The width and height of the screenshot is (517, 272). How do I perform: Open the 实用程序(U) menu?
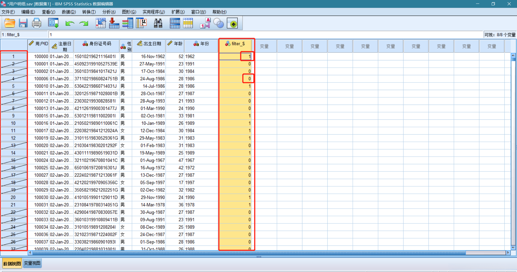click(x=154, y=12)
